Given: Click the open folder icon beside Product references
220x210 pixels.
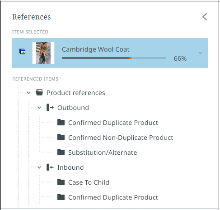Looking at the screenshot, I should pos(39,92).
